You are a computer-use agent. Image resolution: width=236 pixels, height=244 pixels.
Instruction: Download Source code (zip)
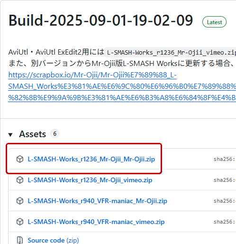[x=54, y=240]
